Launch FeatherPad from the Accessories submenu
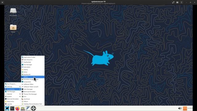 (33, 62)
